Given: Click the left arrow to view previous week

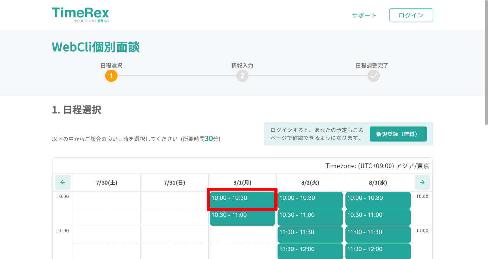Looking at the screenshot, I should click(x=63, y=182).
